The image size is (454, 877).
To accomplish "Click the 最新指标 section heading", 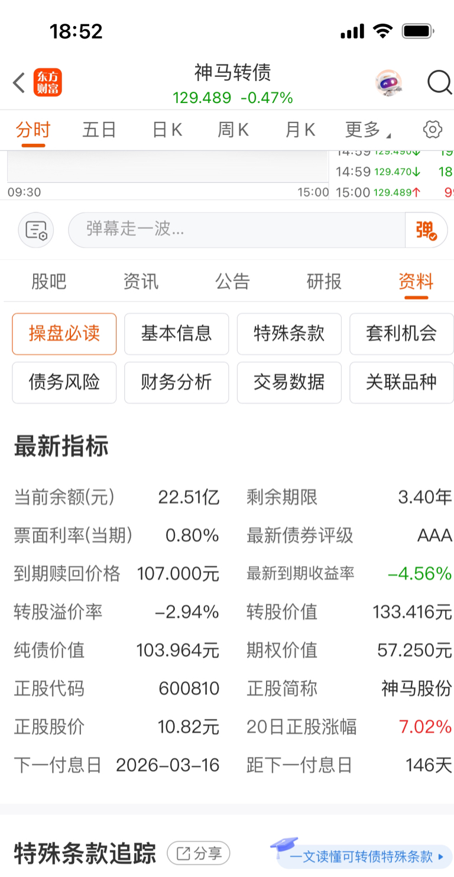I will click(x=61, y=445).
